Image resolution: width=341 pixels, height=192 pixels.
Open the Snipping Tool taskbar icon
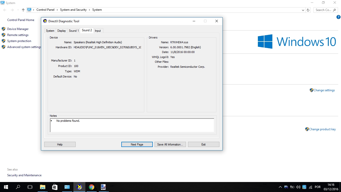coord(104,187)
